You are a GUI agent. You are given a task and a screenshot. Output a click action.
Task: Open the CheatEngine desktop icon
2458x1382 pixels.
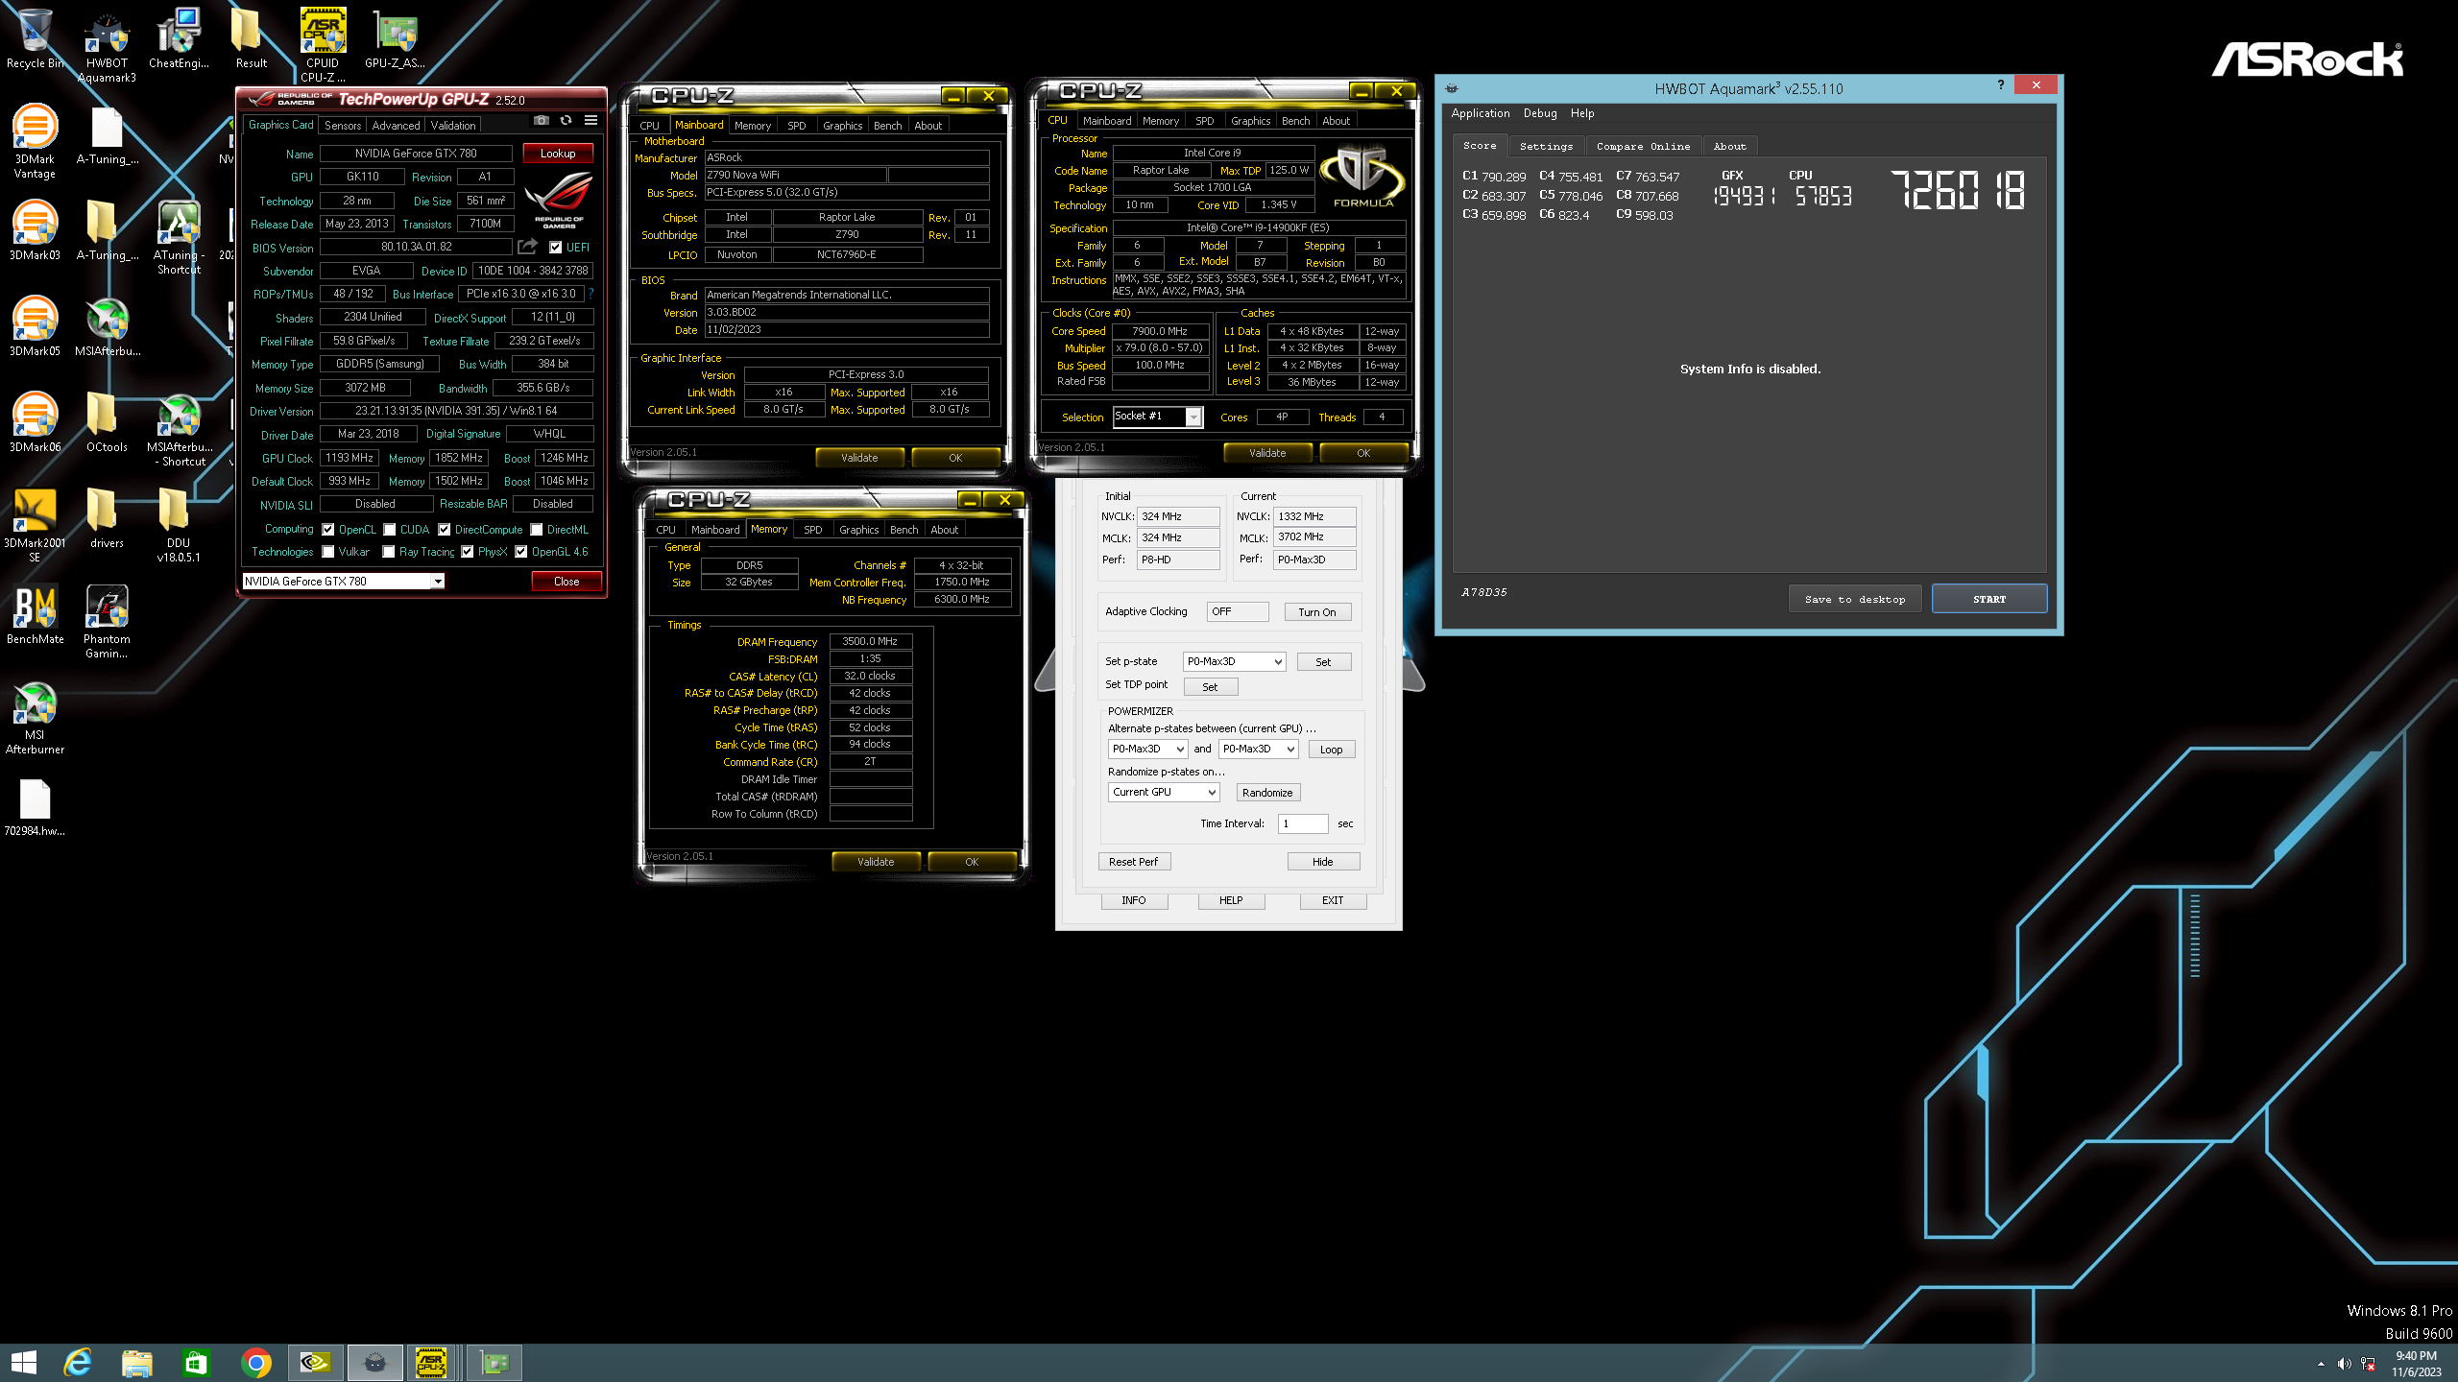179,38
